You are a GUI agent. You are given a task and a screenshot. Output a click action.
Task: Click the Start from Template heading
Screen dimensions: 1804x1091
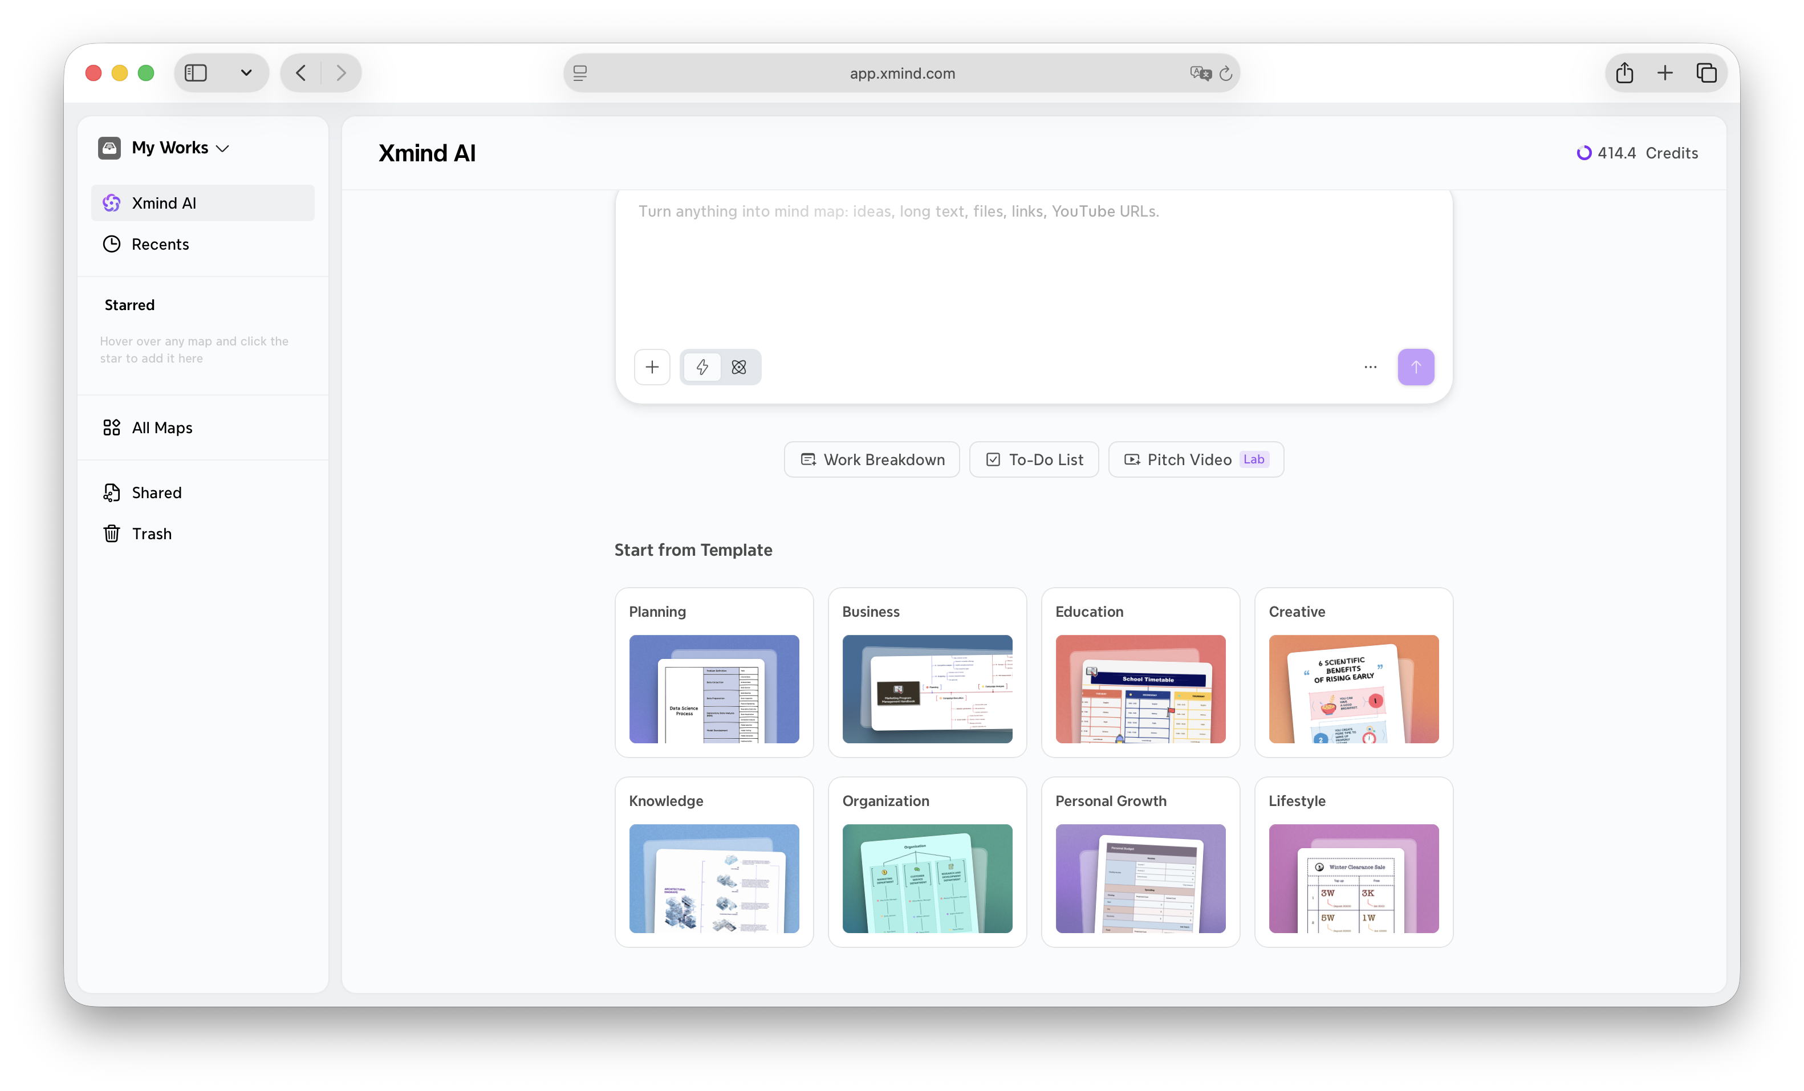click(x=693, y=549)
